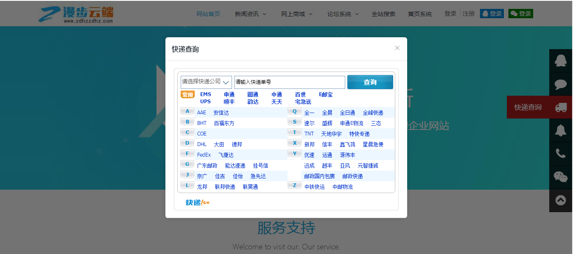Click the blue QQ login button
This screenshot has width=573, height=254.
coord(492,14)
